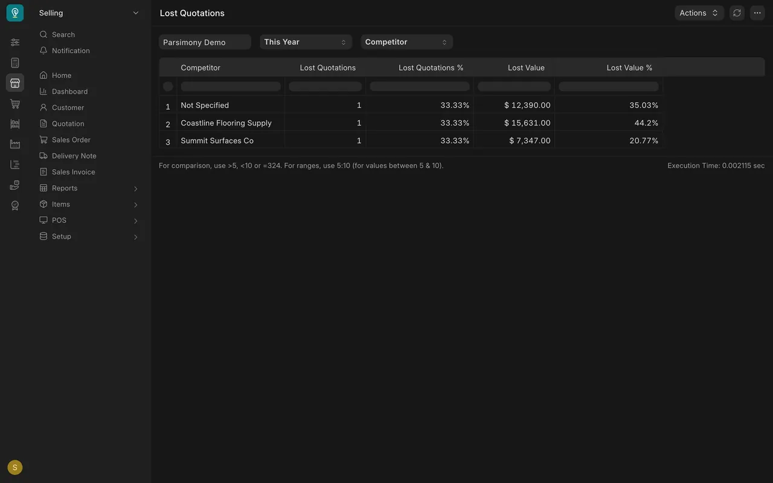
Task: Click the yellow S user avatar
Action: [15, 467]
